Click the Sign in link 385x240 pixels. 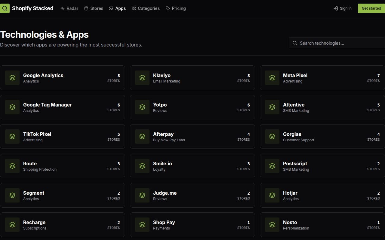click(x=342, y=8)
